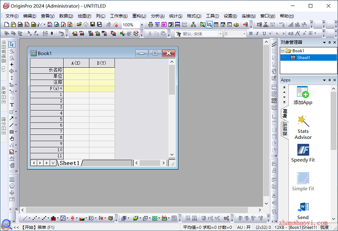This screenshot has width=338, height=231.
Task: Select the Pan hand tool
Action: click(12, 138)
